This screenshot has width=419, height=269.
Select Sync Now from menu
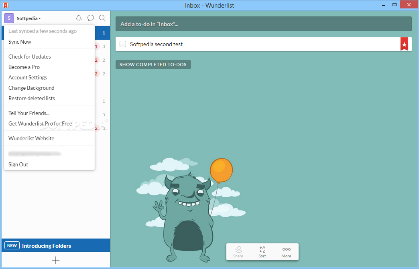pyautogui.click(x=20, y=42)
